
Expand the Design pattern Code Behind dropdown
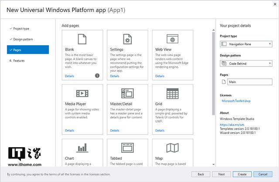coord(246,64)
